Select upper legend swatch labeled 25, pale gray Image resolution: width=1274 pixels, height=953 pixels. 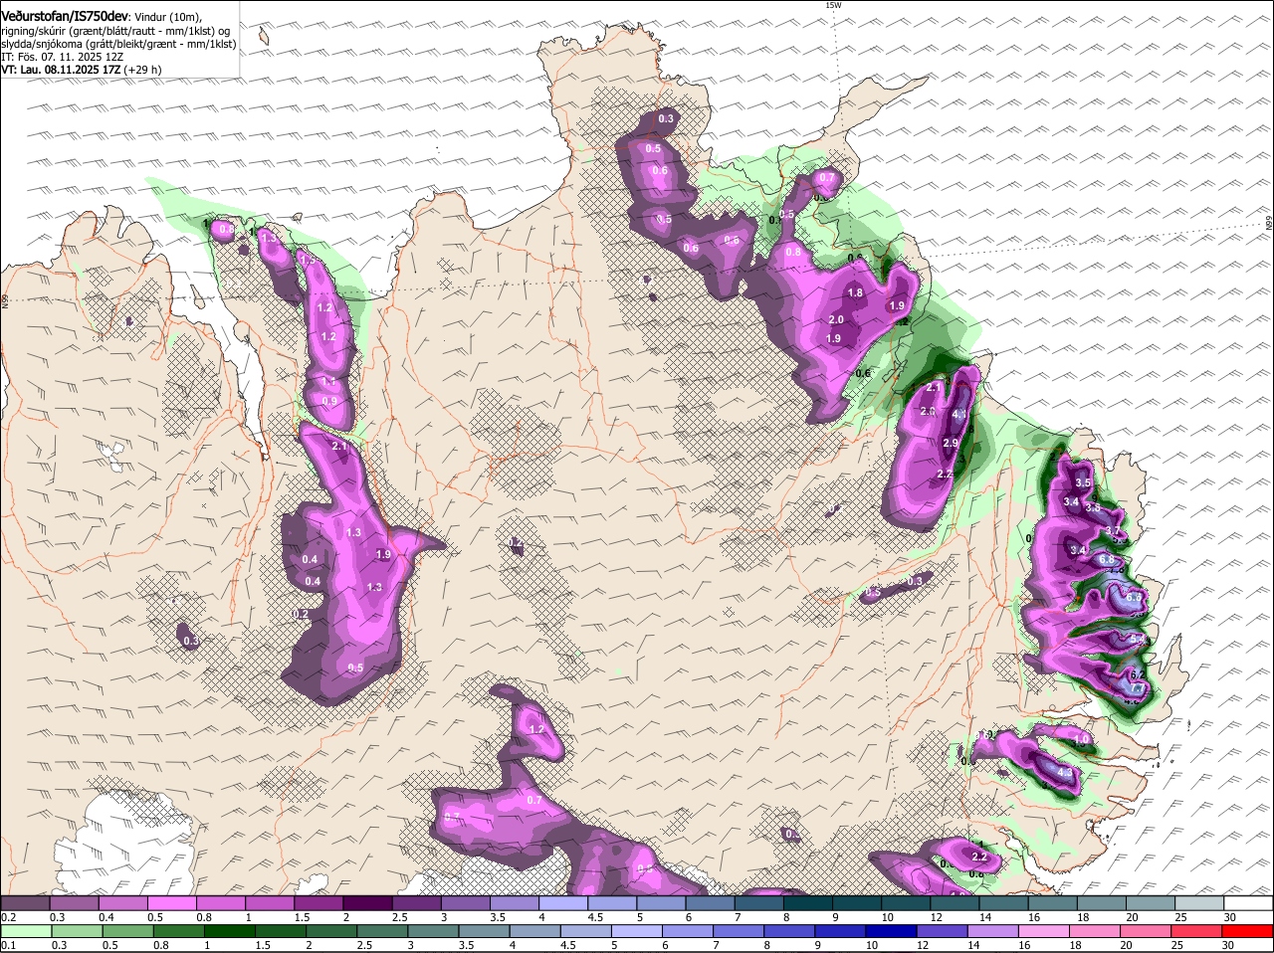click(1200, 902)
